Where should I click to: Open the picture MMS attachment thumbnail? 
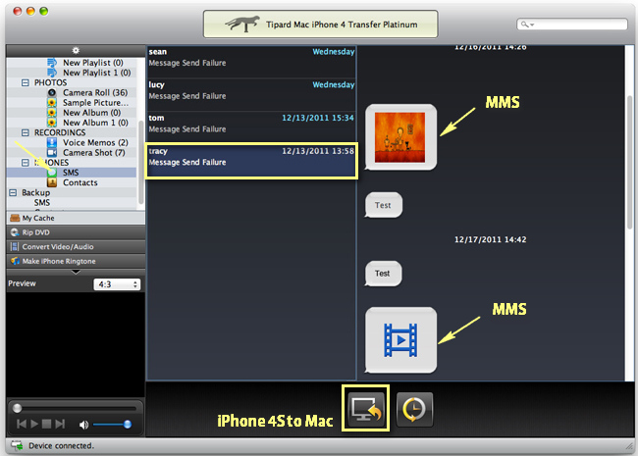click(399, 137)
